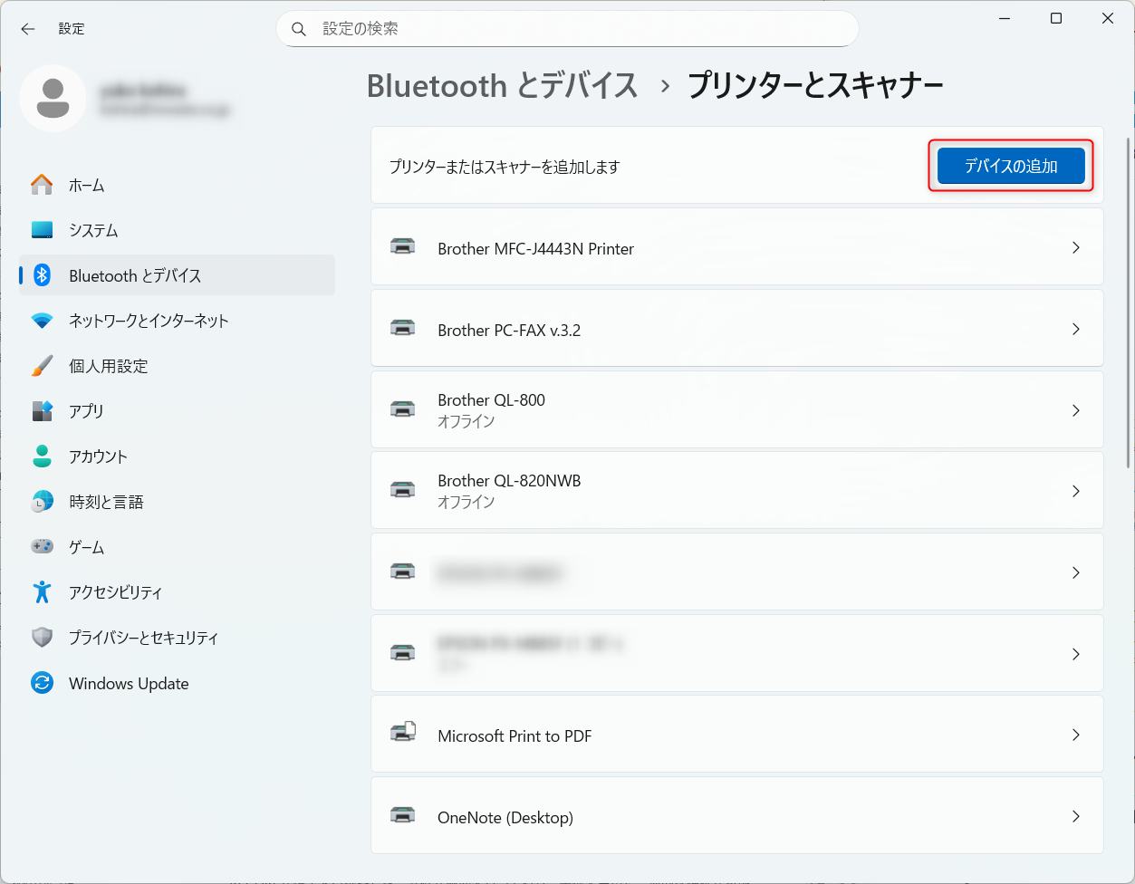Click デバイスの追加 button

(x=1011, y=166)
